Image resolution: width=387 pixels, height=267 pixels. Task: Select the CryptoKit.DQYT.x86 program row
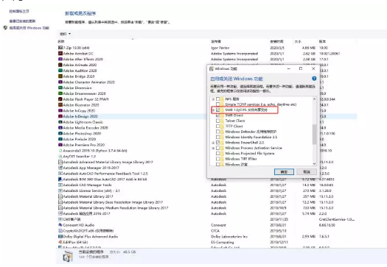click(x=207, y=230)
